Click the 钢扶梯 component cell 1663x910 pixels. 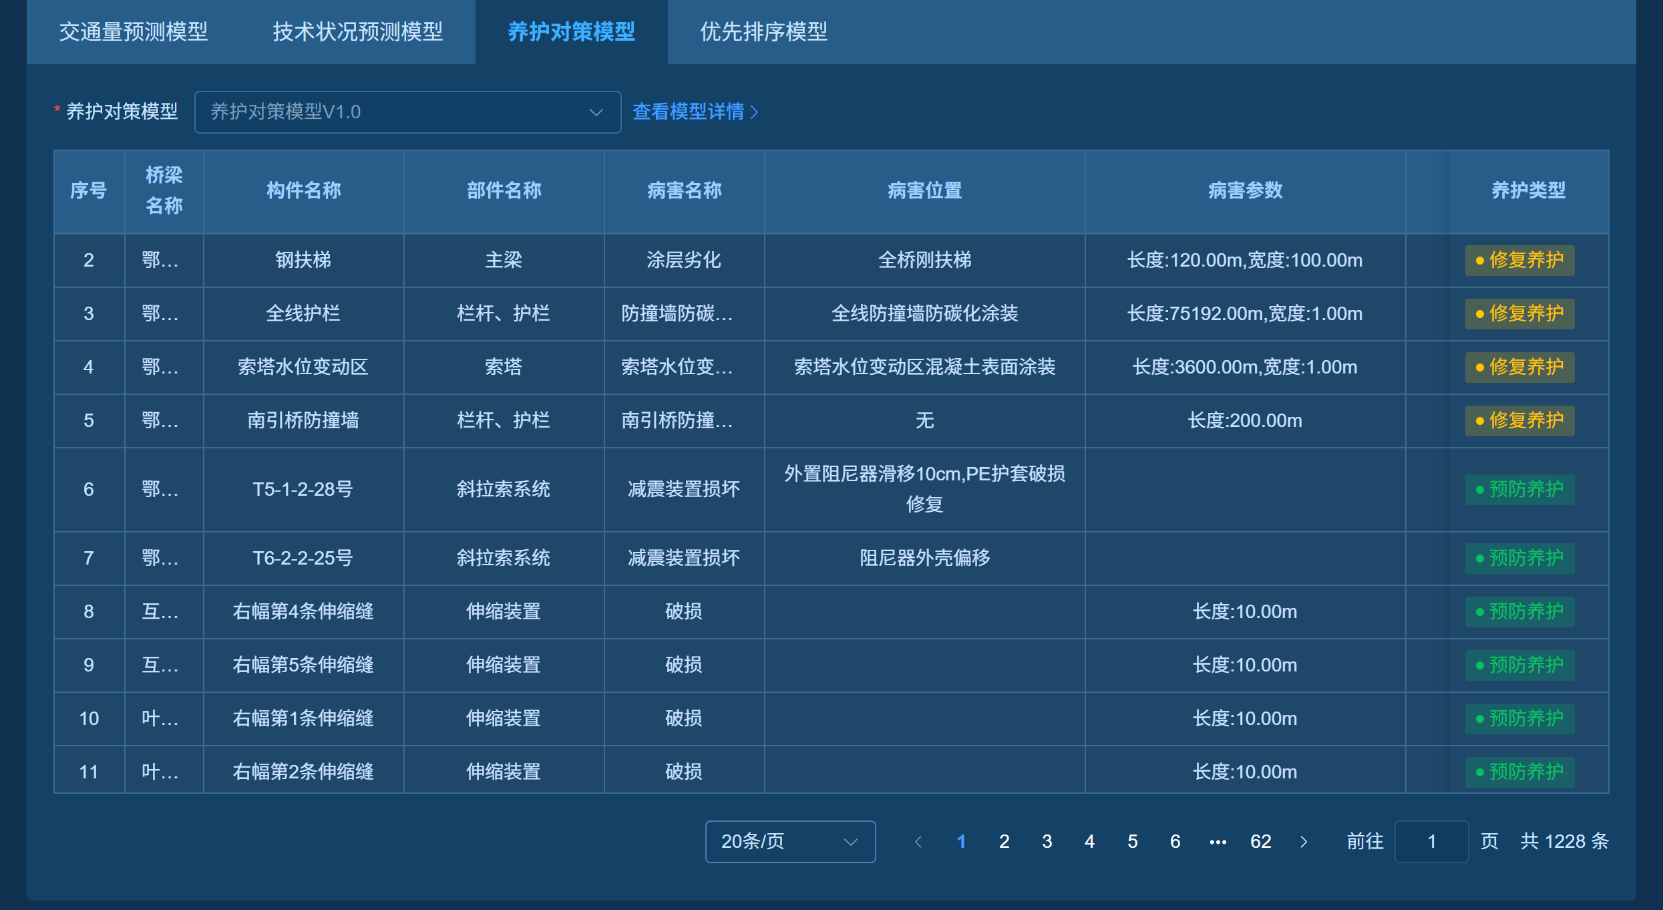point(304,260)
